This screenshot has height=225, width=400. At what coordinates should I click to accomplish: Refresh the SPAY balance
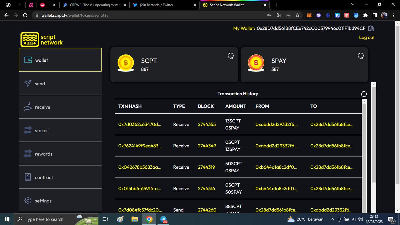click(x=361, y=56)
